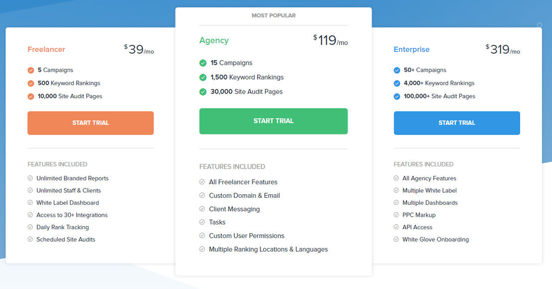Click check icon beside Scheduled Site Audits

pyautogui.click(x=30, y=239)
